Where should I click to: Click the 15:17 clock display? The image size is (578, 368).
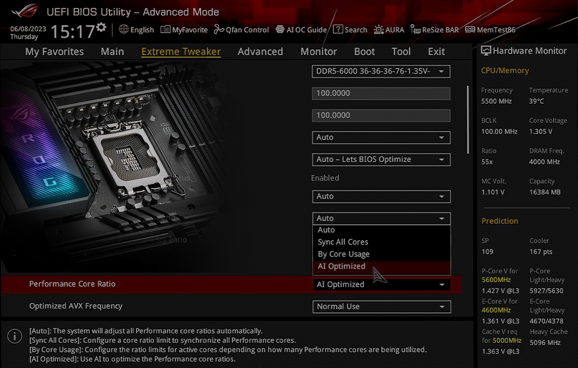pyautogui.click(x=72, y=31)
